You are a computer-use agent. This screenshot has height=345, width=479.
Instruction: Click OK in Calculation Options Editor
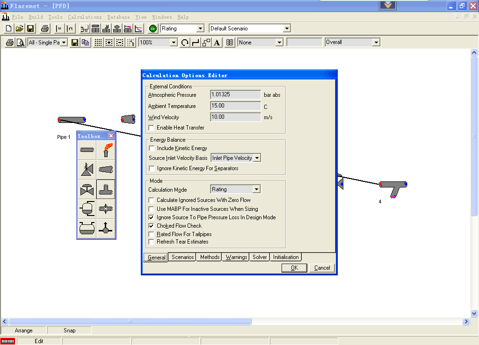point(294,268)
